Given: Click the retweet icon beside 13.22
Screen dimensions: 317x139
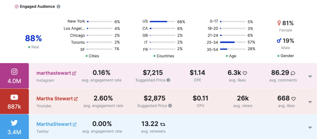Looking at the screenshot, I should tap(163, 124).
